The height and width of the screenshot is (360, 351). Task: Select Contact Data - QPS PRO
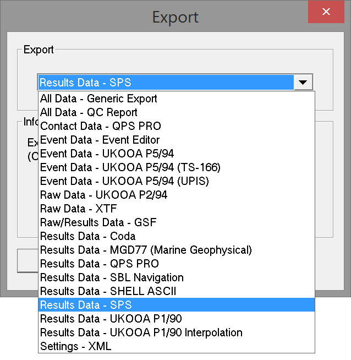[100, 127]
